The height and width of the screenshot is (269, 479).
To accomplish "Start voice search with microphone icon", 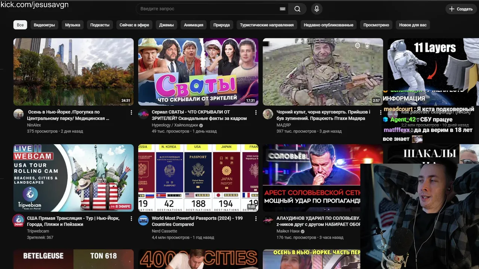I will coord(317,9).
